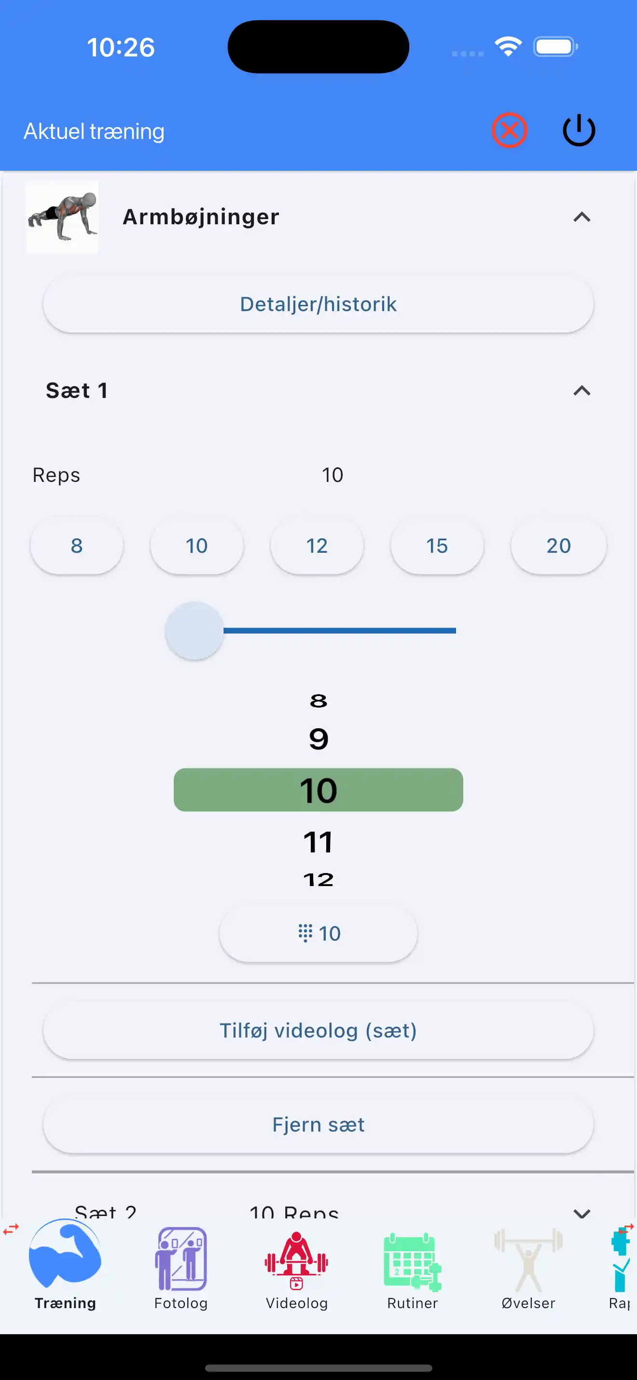Open the Fotolog tab icon
This screenshot has width=637, height=1380.
pos(180,1259)
